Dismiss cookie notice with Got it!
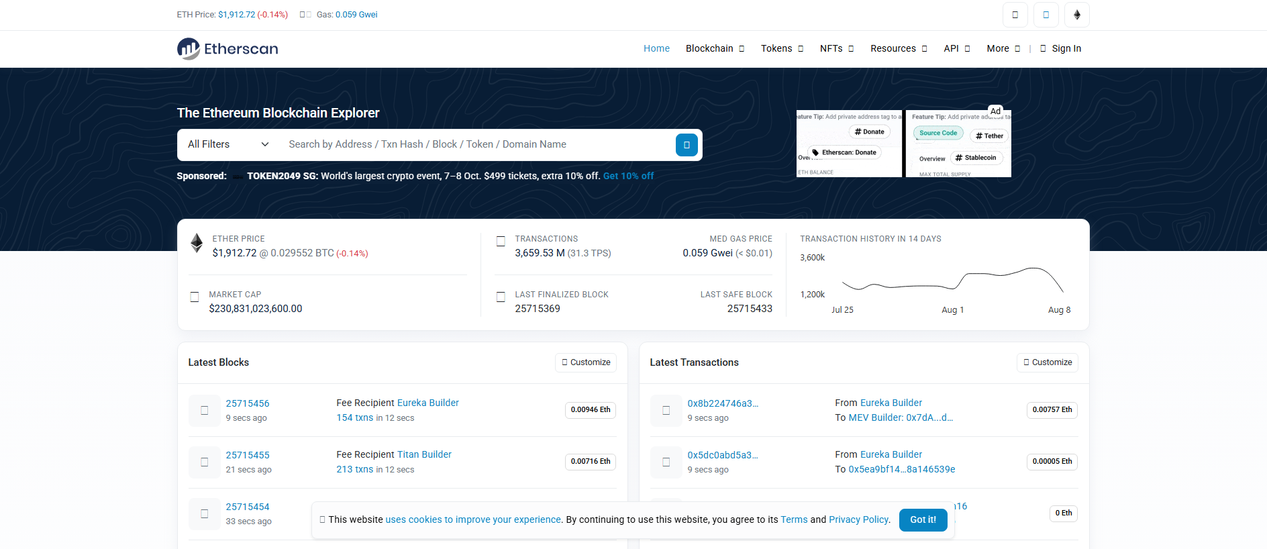 (923, 519)
